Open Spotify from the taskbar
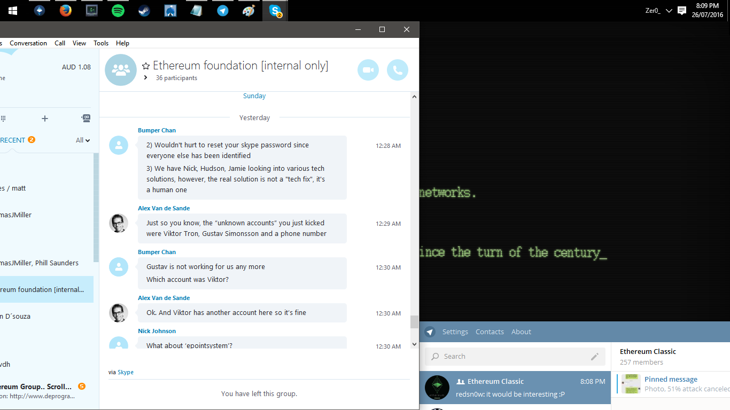The width and height of the screenshot is (730, 410). 118,11
